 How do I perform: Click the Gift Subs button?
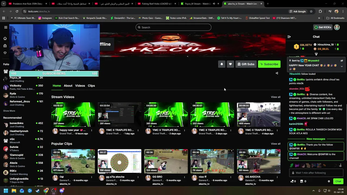coord(246,64)
